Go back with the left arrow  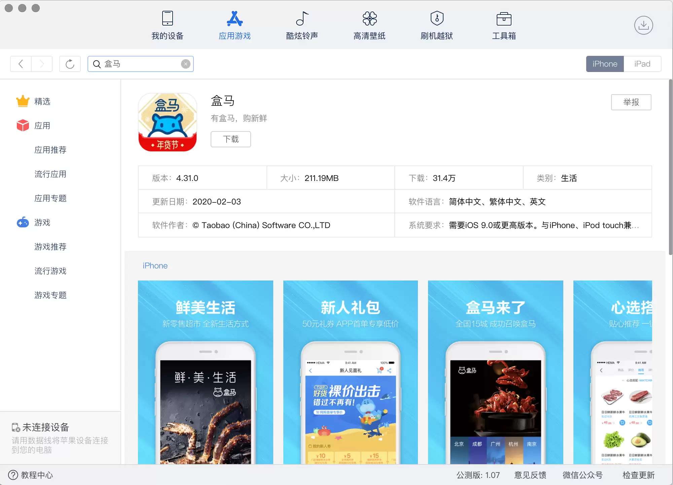21,64
